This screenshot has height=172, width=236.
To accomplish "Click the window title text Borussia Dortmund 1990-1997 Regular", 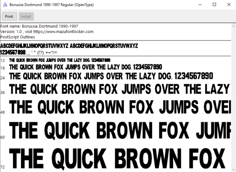I will pos(52,5).
